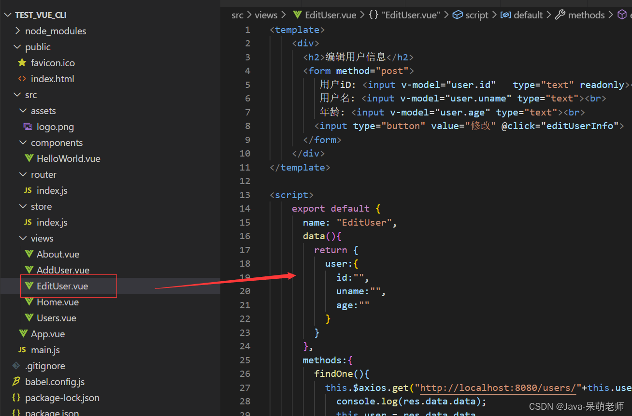This screenshot has height=416, width=632.
Task: Click the Vue icon beside Home.vue
Action: [29, 302]
